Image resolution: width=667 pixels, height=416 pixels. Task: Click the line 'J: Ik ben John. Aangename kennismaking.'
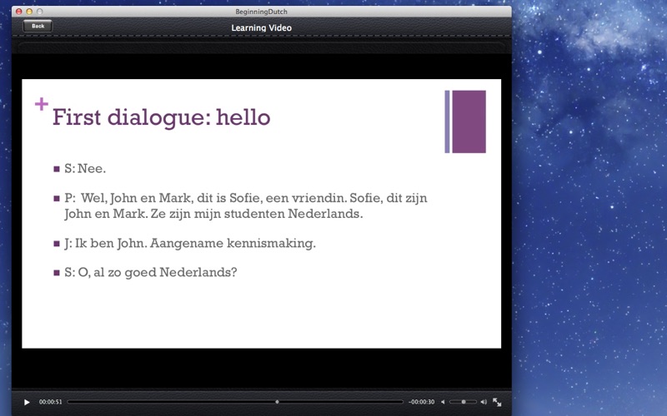pos(190,243)
